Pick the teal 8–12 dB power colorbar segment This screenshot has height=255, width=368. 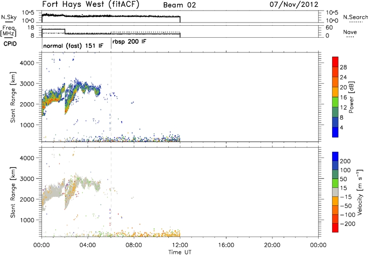click(335, 112)
